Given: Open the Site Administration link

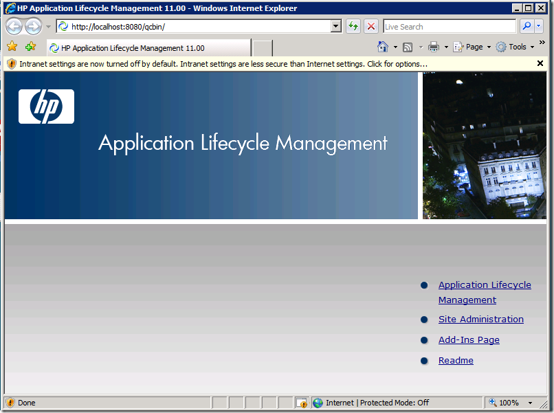Looking at the screenshot, I should (x=481, y=319).
